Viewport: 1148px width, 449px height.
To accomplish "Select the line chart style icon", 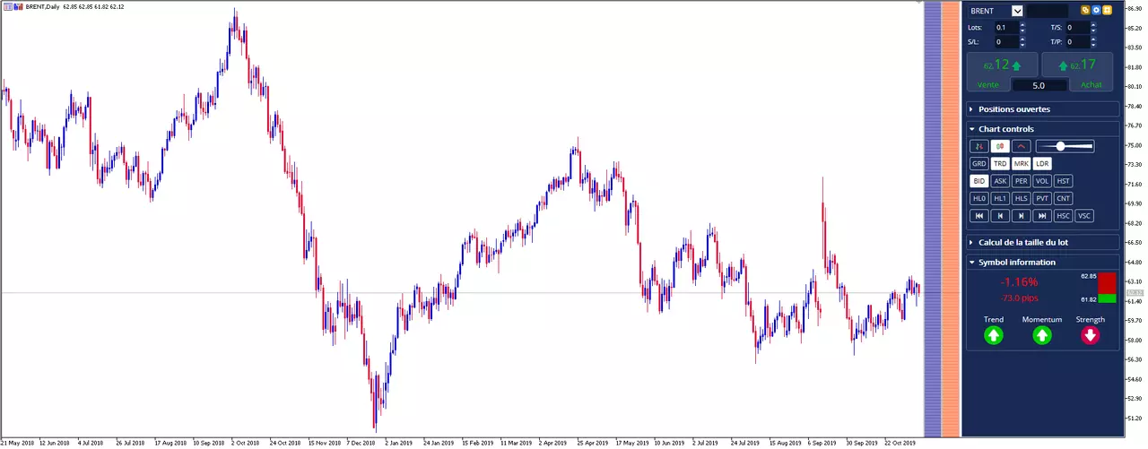I will (1021, 146).
